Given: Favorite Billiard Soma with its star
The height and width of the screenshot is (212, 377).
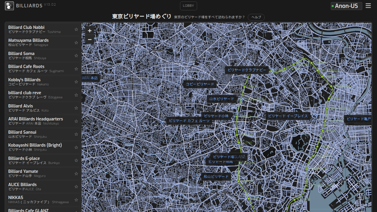Looking at the screenshot, I should coord(76,56).
